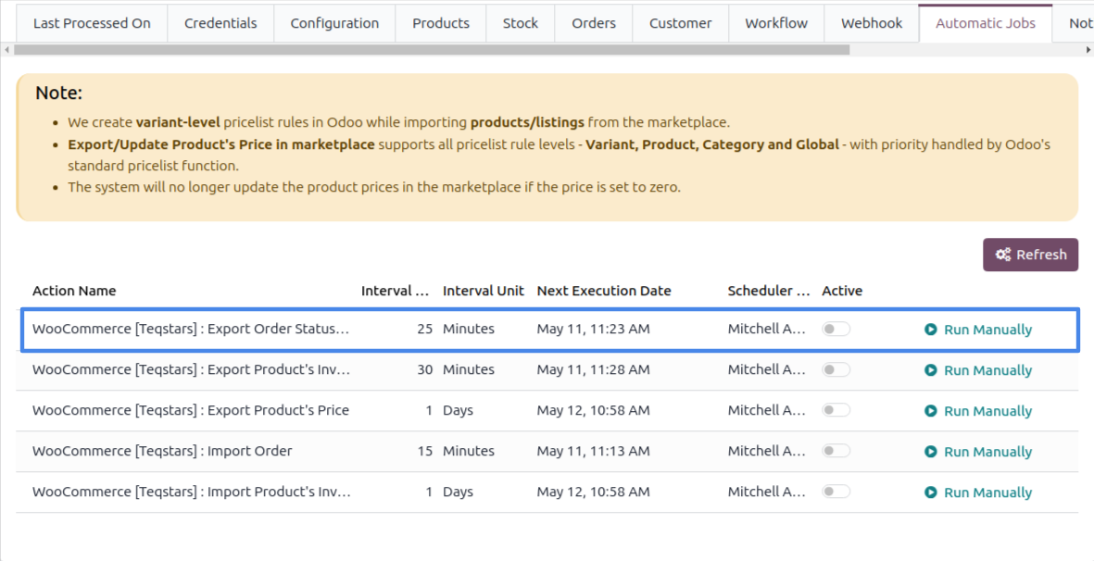This screenshot has width=1094, height=561.
Task: Click the interval number 30 cell
Action: [x=425, y=369]
